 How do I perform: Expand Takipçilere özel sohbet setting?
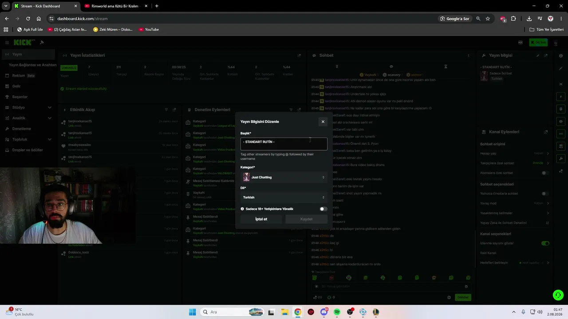click(x=515, y=163)
